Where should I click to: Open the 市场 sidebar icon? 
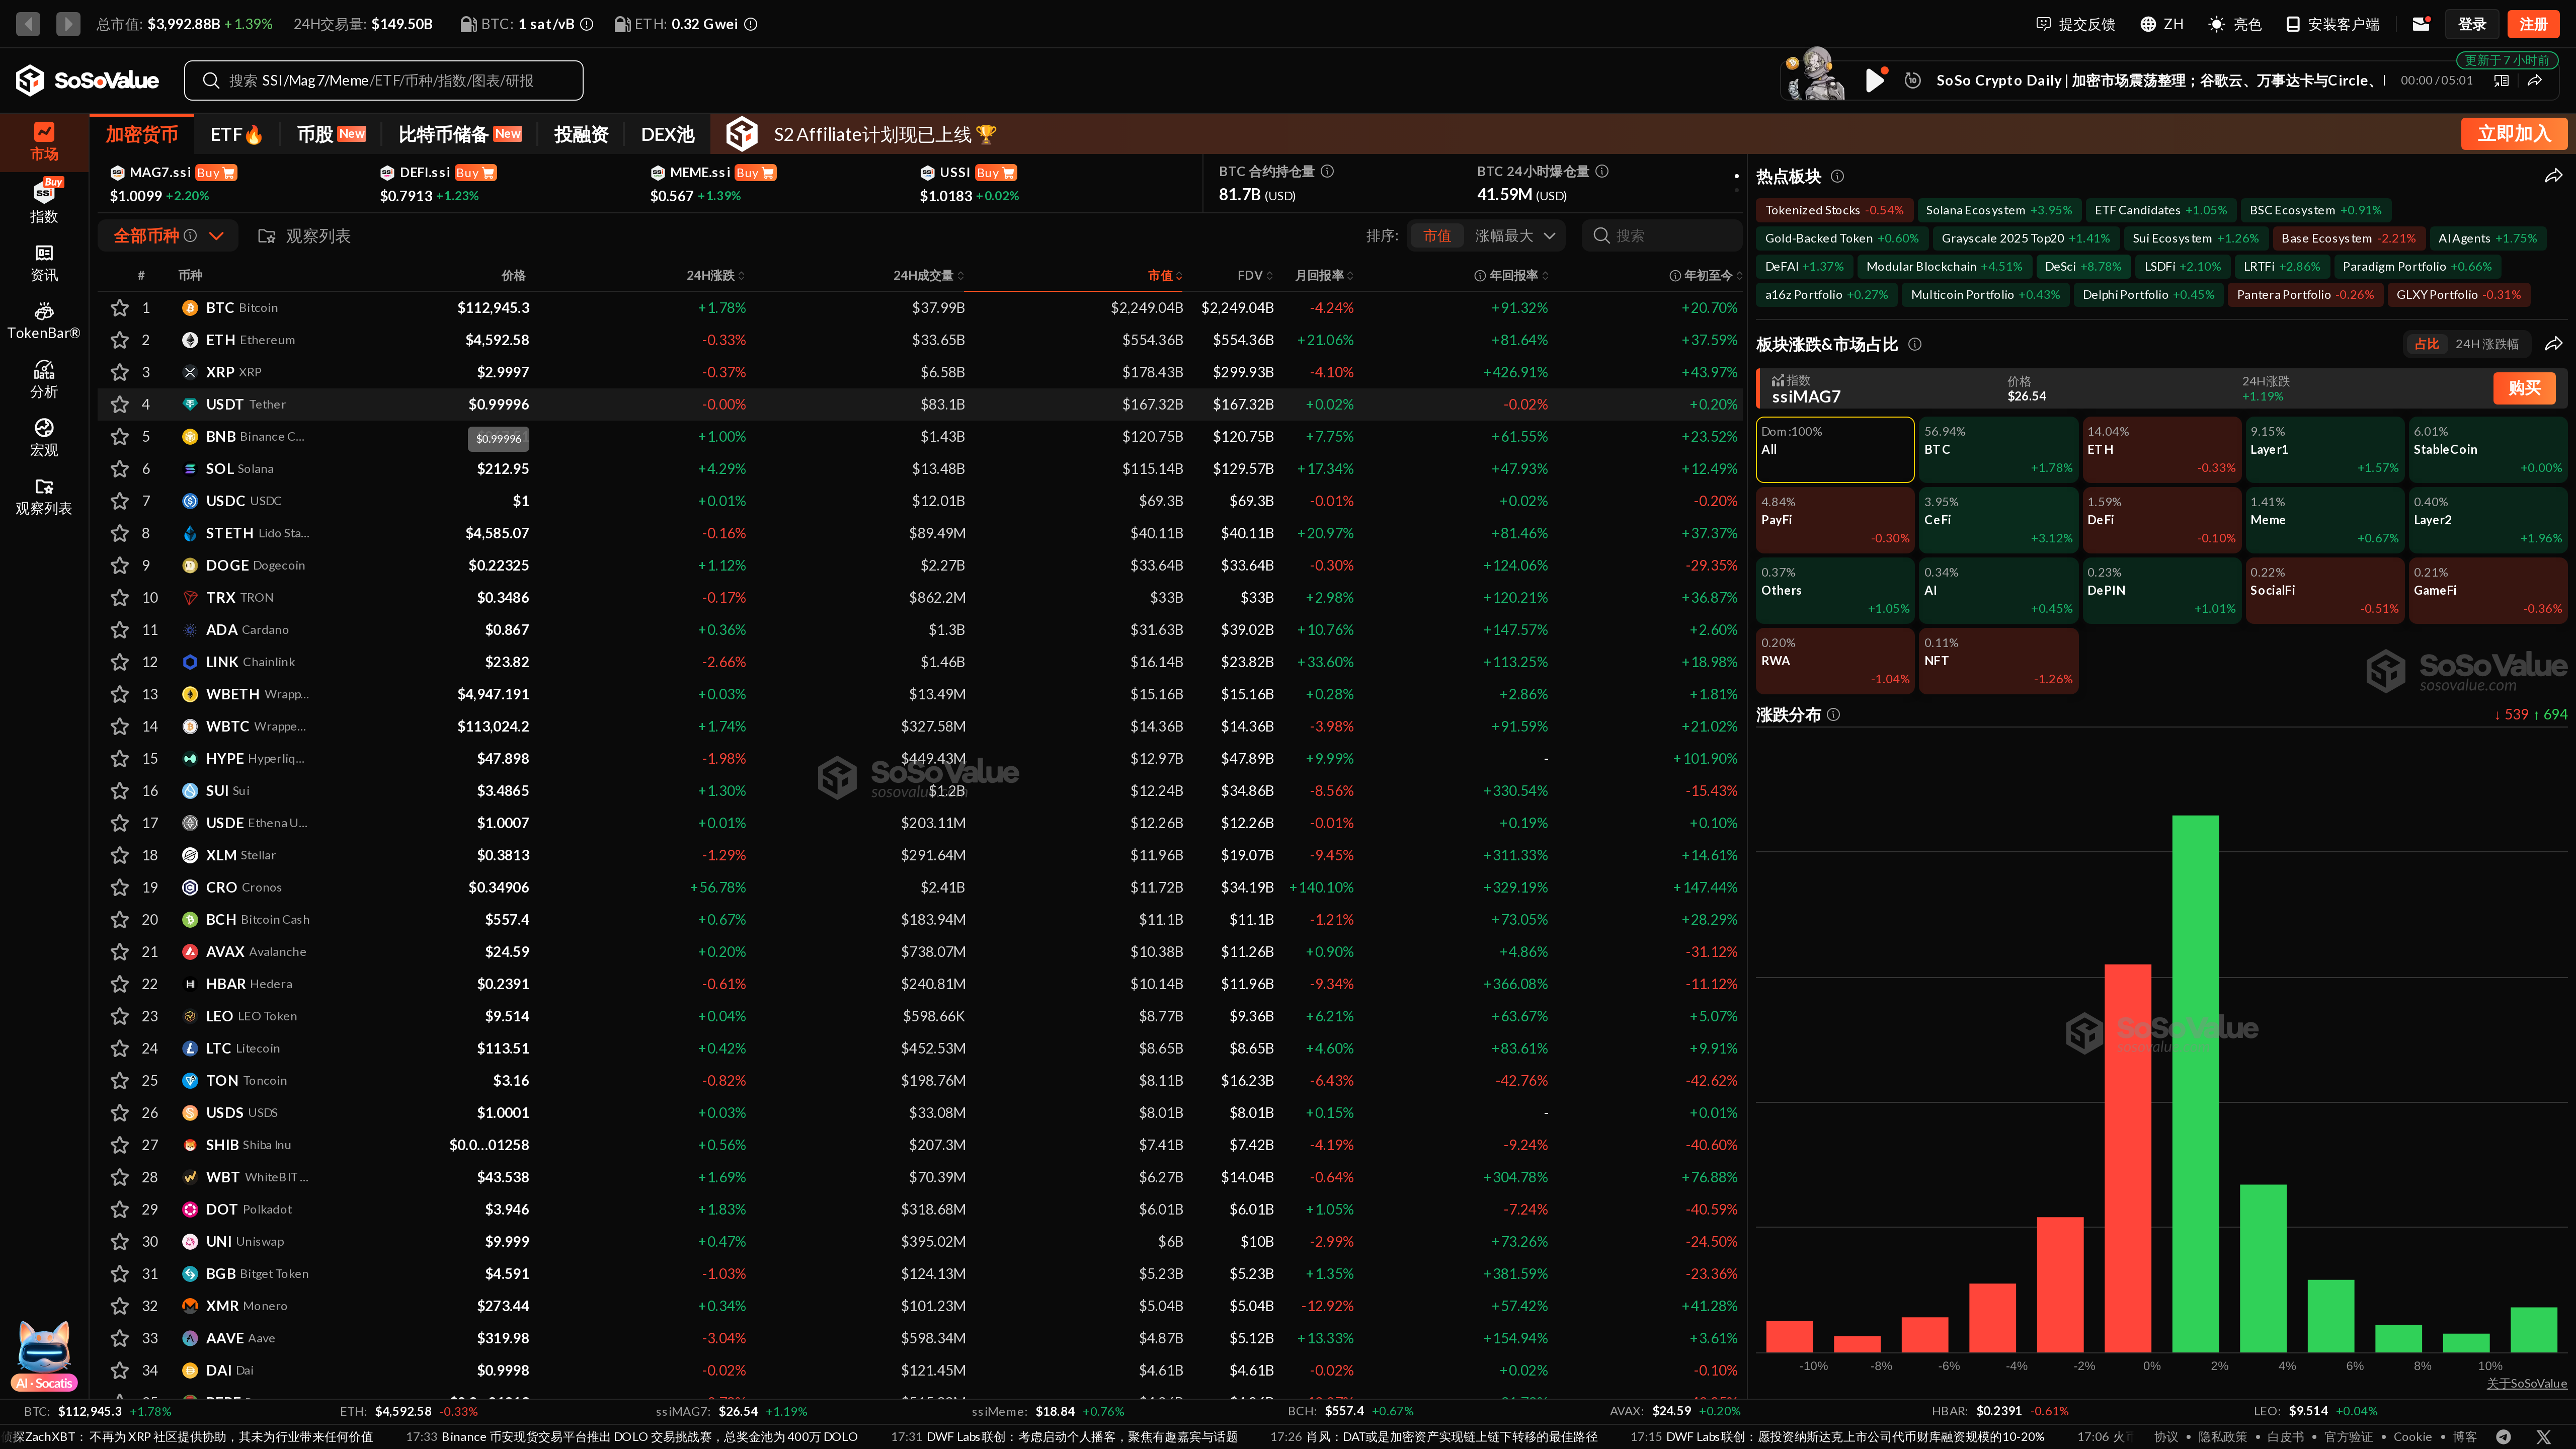[44, 141]
